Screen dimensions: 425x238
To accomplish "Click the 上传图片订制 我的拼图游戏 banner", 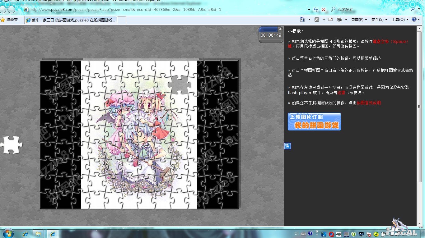I will pos(314,121).
